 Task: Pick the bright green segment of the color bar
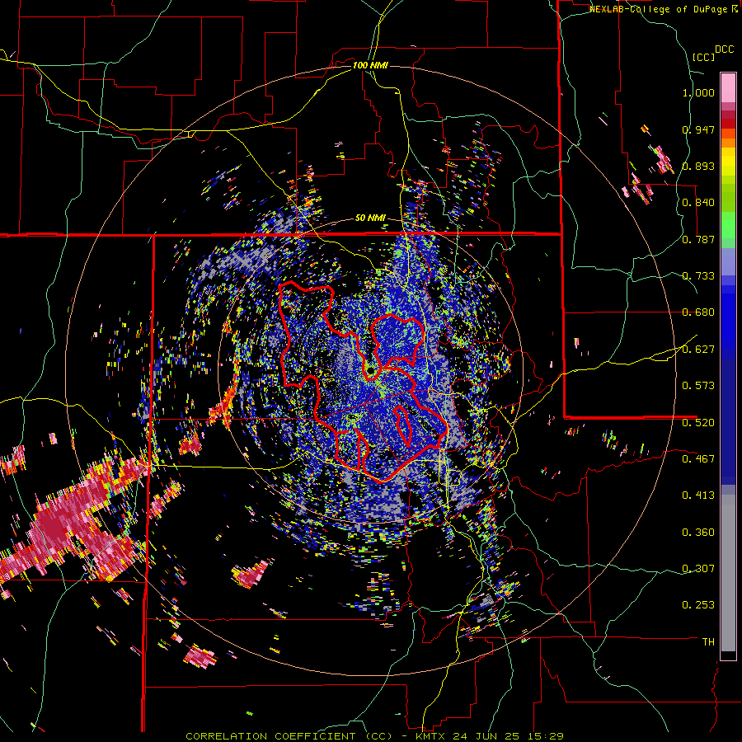[x=728, y=225]
